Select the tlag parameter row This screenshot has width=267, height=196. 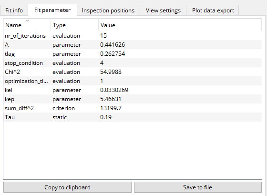[x=133, y=54]
